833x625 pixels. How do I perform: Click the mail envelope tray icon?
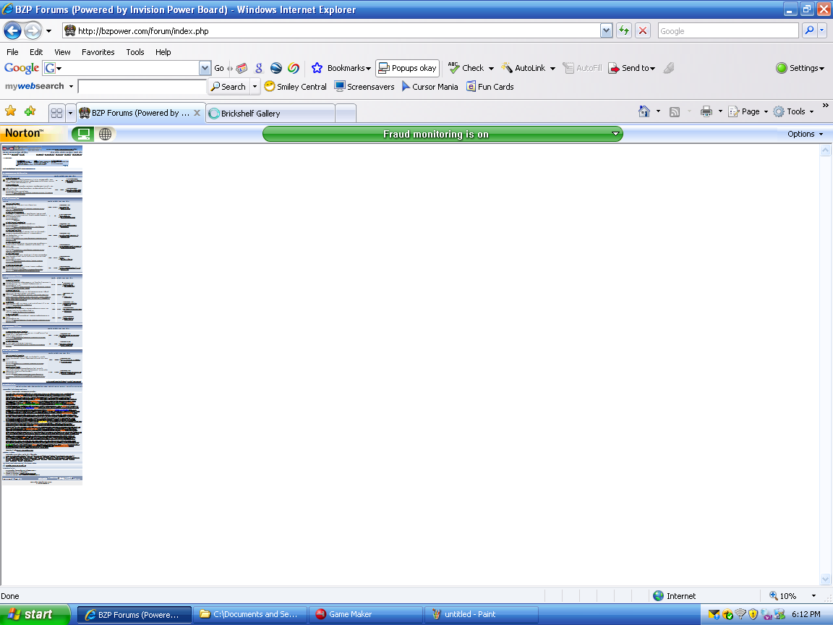[714, 614]
